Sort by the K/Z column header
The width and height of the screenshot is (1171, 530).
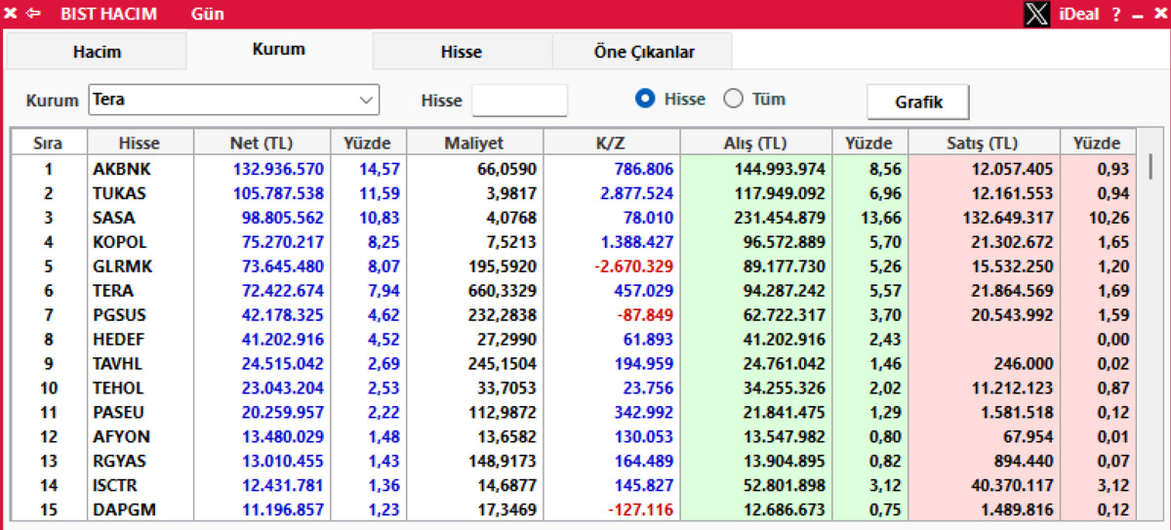(611, 143)
